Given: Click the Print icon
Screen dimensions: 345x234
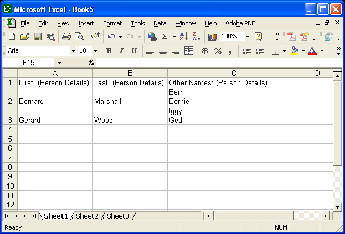Looking at the screenshot, I should click(66, 37).
